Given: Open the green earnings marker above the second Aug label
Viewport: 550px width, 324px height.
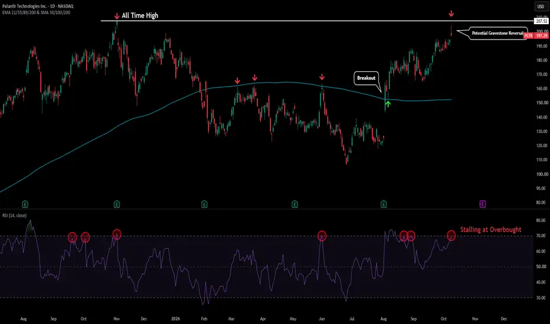Looking at the screenshot, I should 384,204.
